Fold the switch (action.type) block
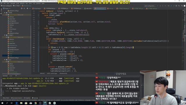186x105 pixels. coord(39,13)
